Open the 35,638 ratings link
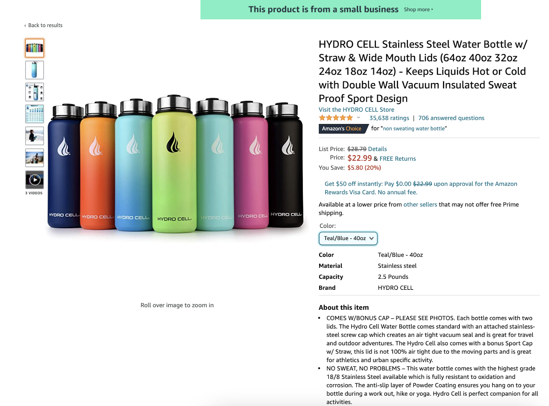 pos(389,118)
